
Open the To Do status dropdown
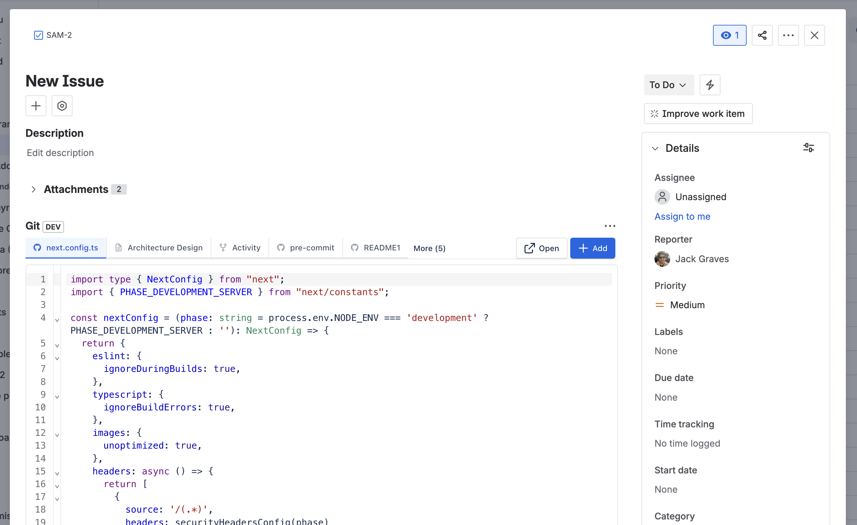click(x=668, y=85)
